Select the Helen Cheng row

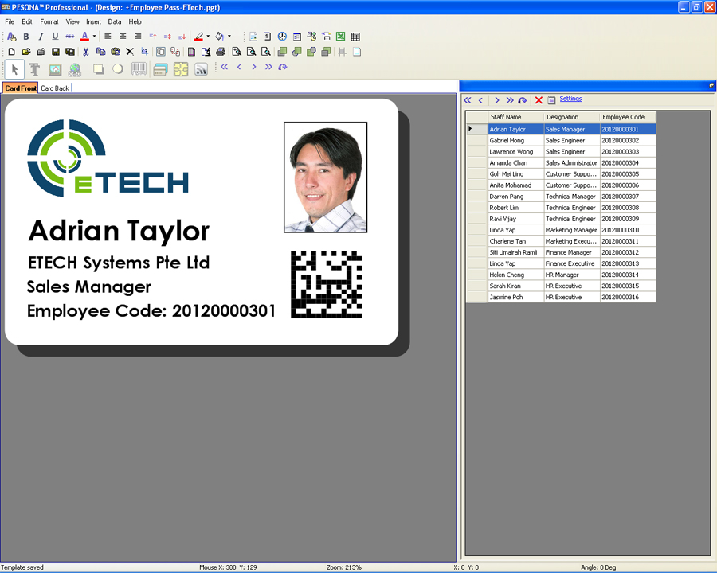click(508, 275)
